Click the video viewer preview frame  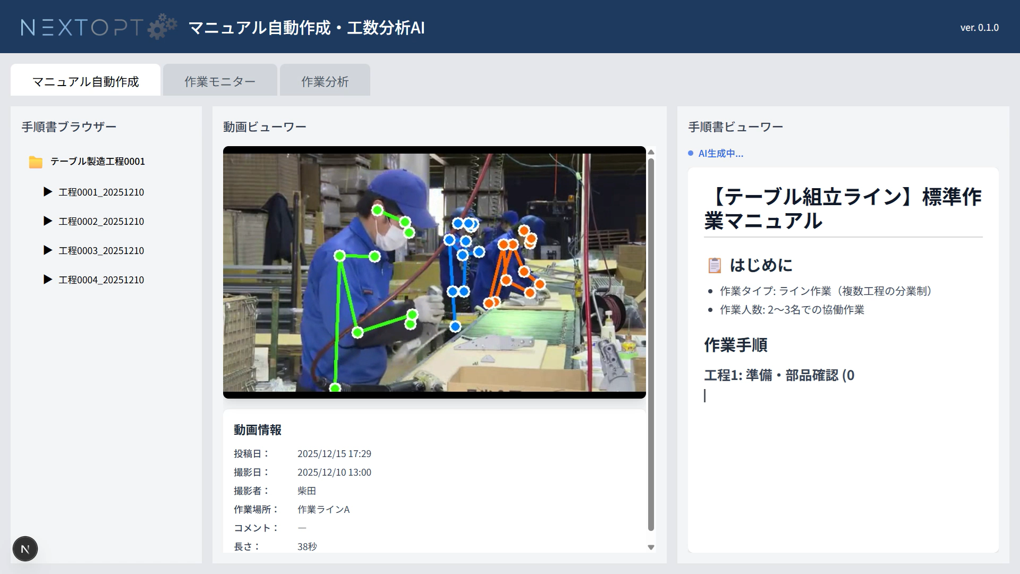point(434,272)
